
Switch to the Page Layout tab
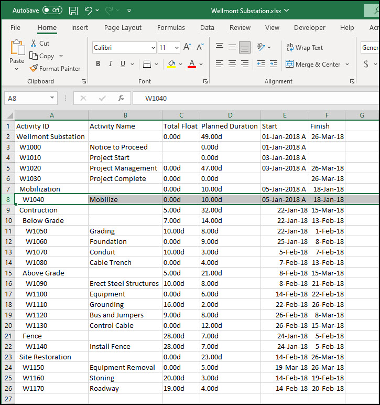click(123, 28)
